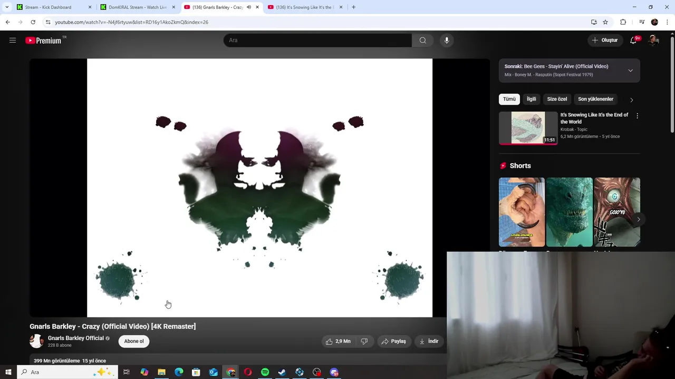Open a new browser tab
This screenshot has width=675, height=379.
[353, 7]
